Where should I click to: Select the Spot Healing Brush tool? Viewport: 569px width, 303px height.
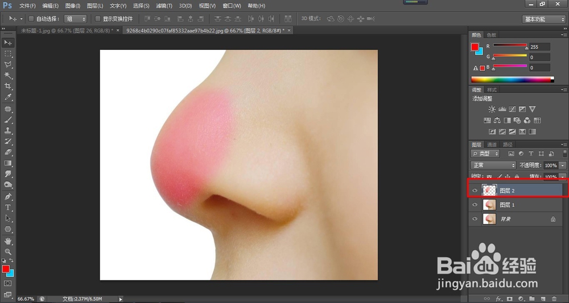pyautogui.click(x=8, y=109)
